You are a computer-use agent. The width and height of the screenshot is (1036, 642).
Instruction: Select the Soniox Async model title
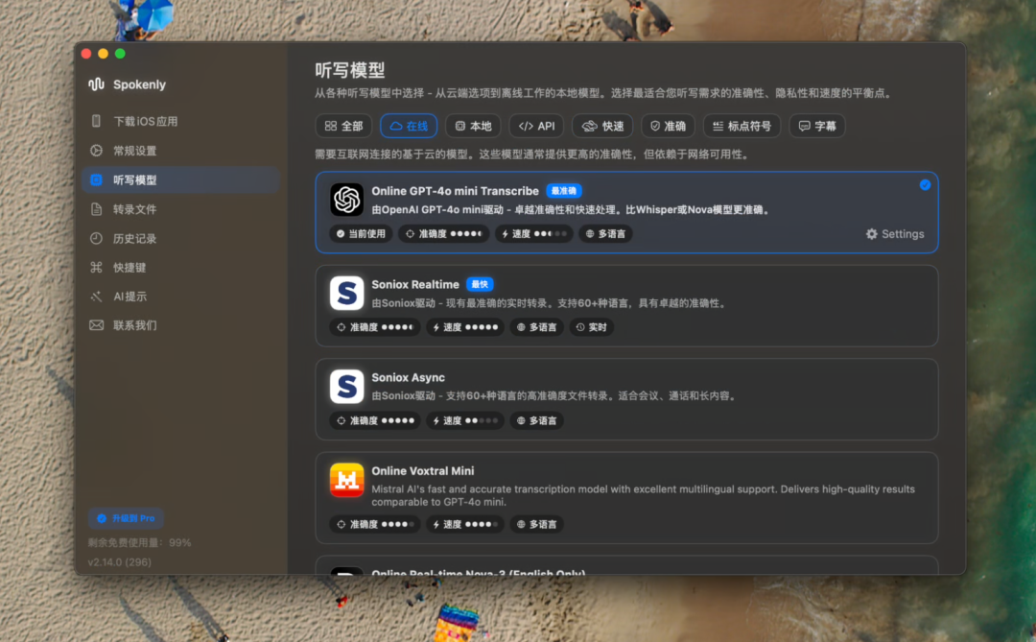pos(408,377)
